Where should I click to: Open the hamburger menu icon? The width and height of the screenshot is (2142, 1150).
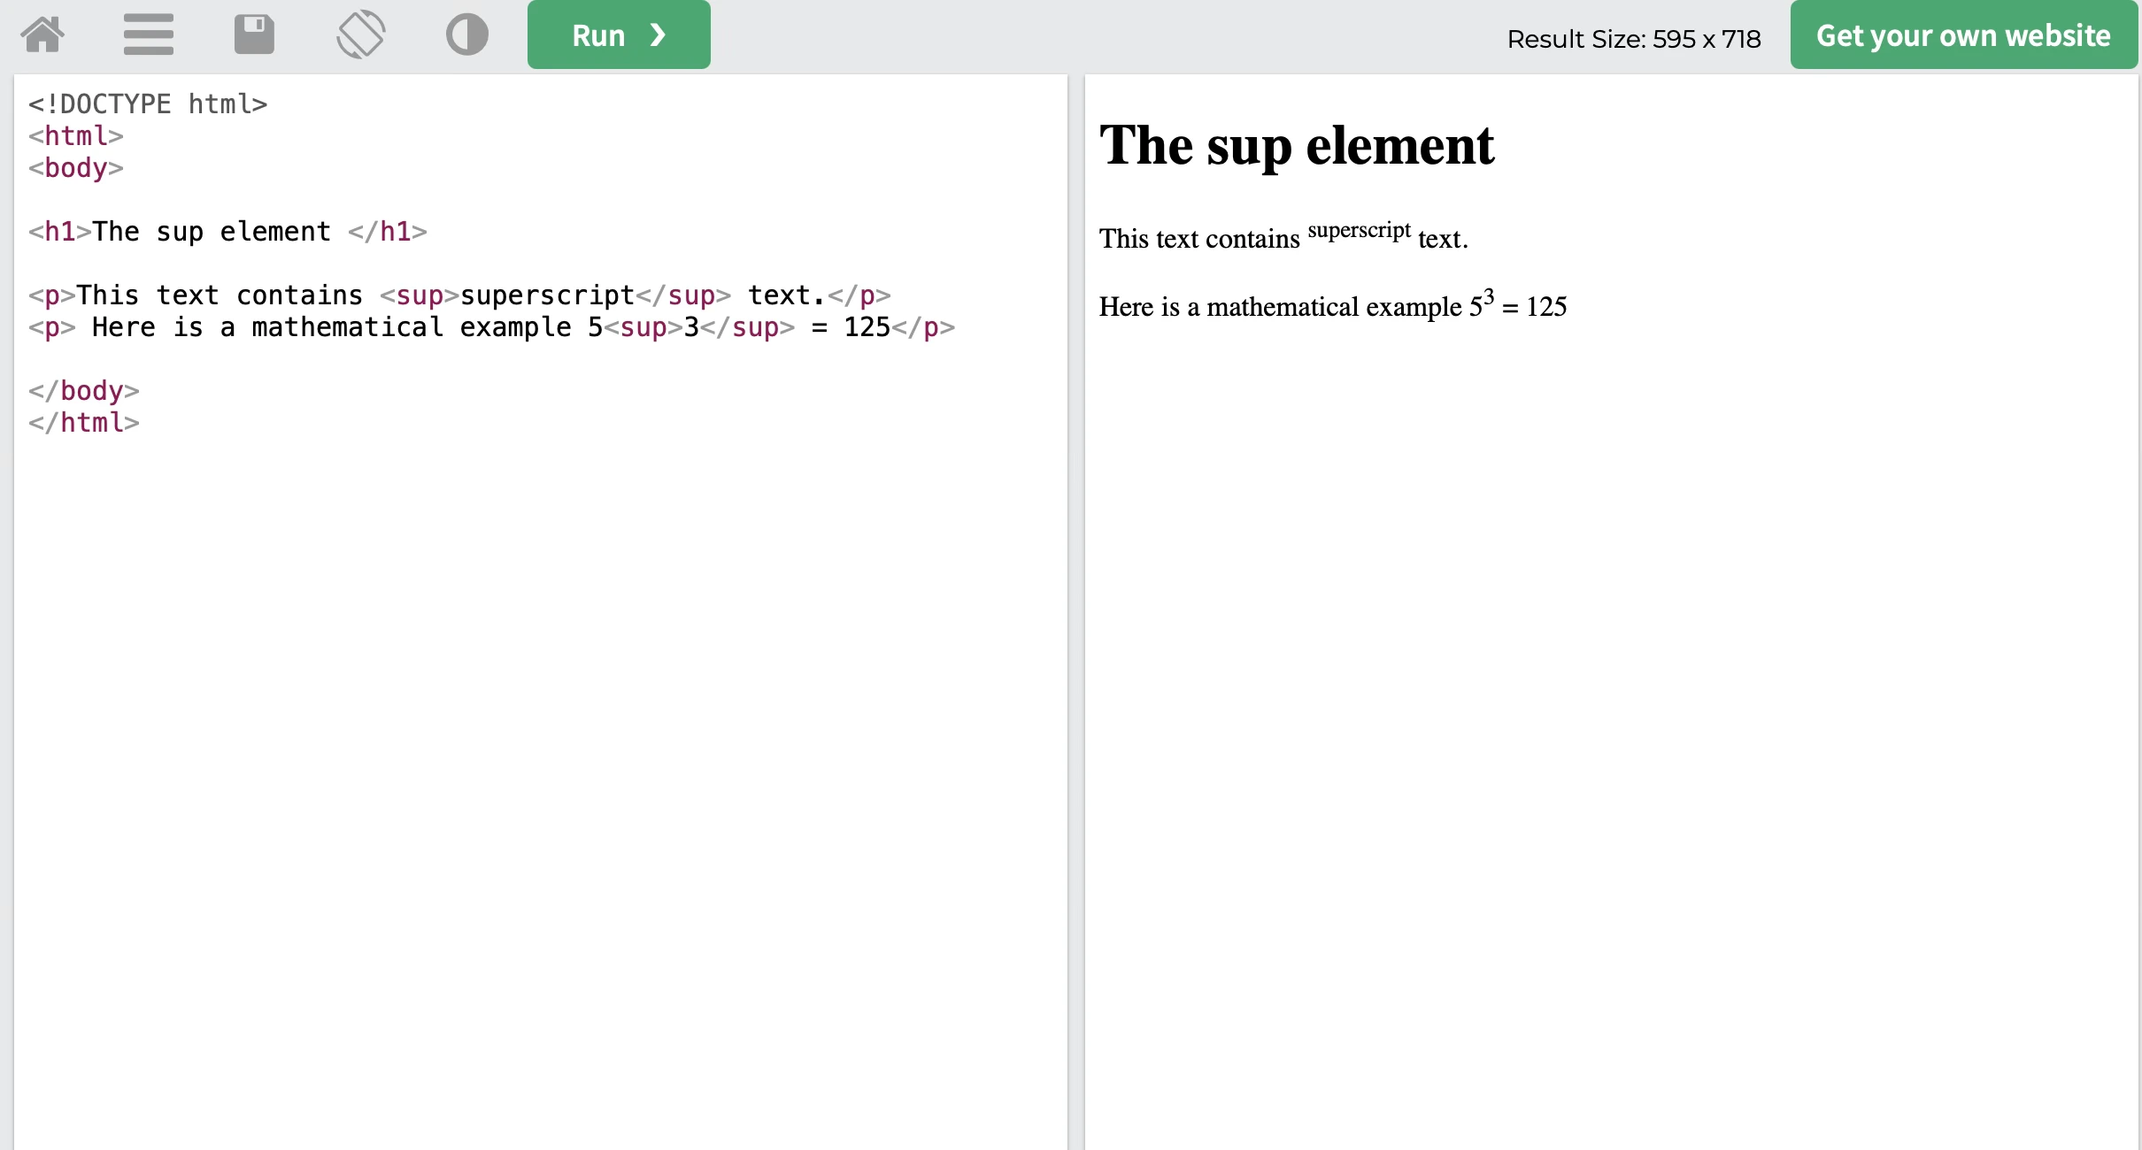coord(149,34)
